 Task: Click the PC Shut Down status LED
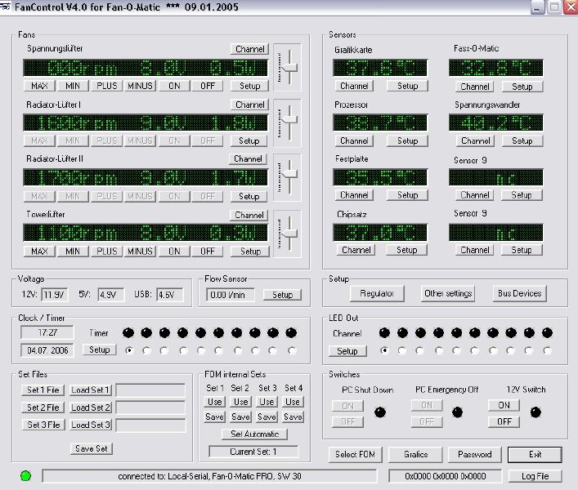[x=380, y=412]
